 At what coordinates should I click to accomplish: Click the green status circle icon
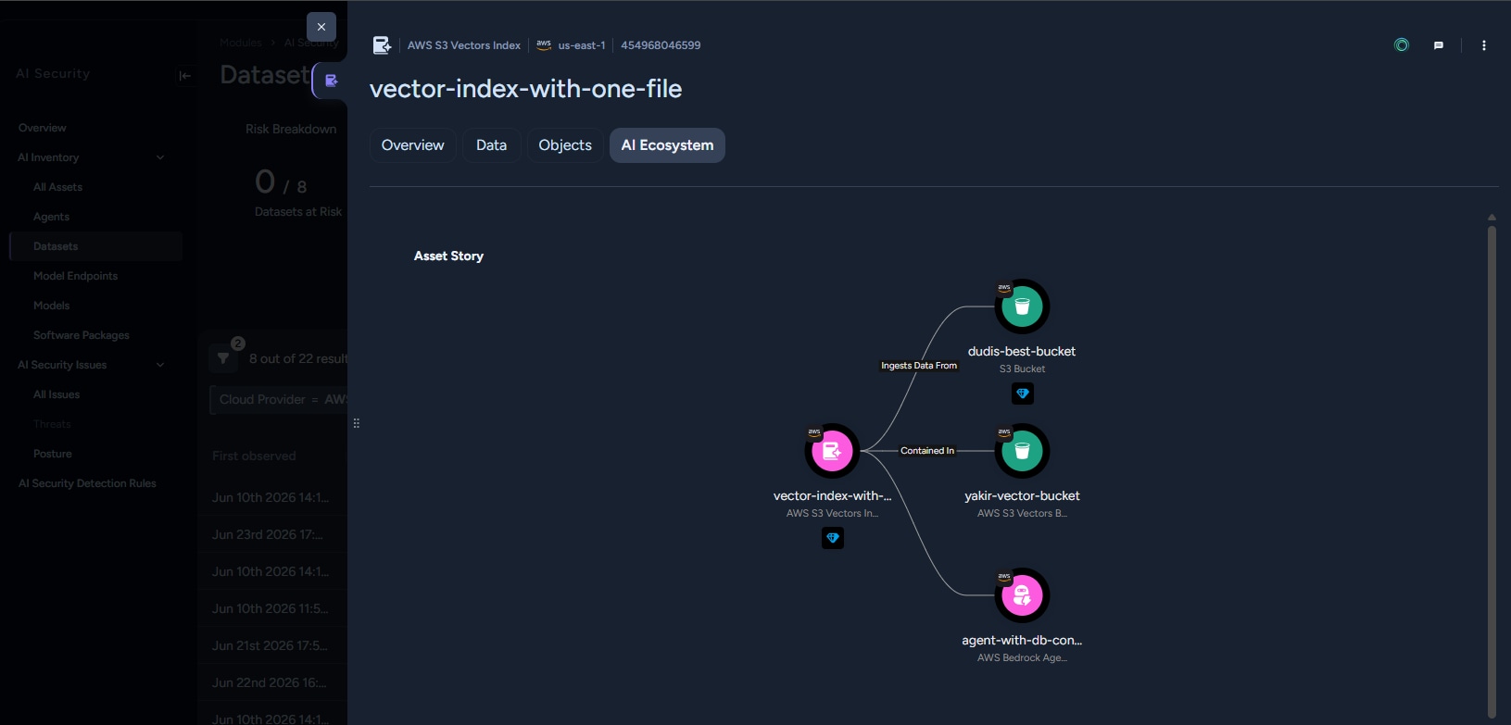point(1402,44)
